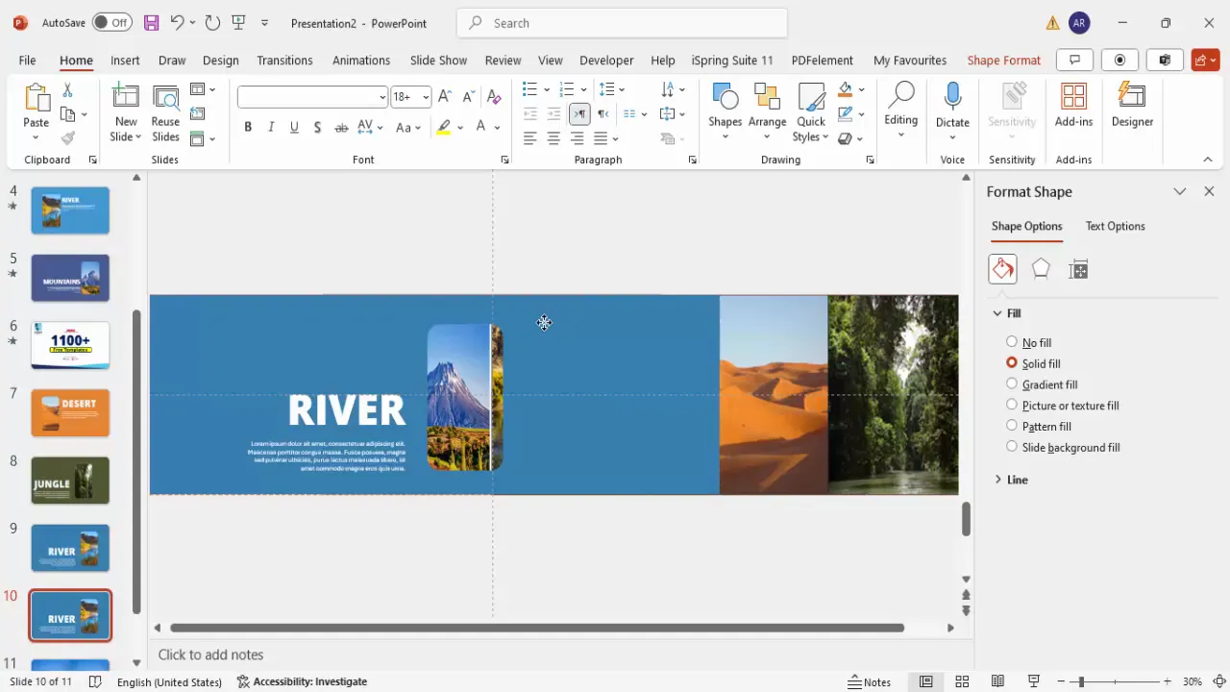Clear all formatting icon
This screenshot has height=692, width=1230.
click(494, 97)
